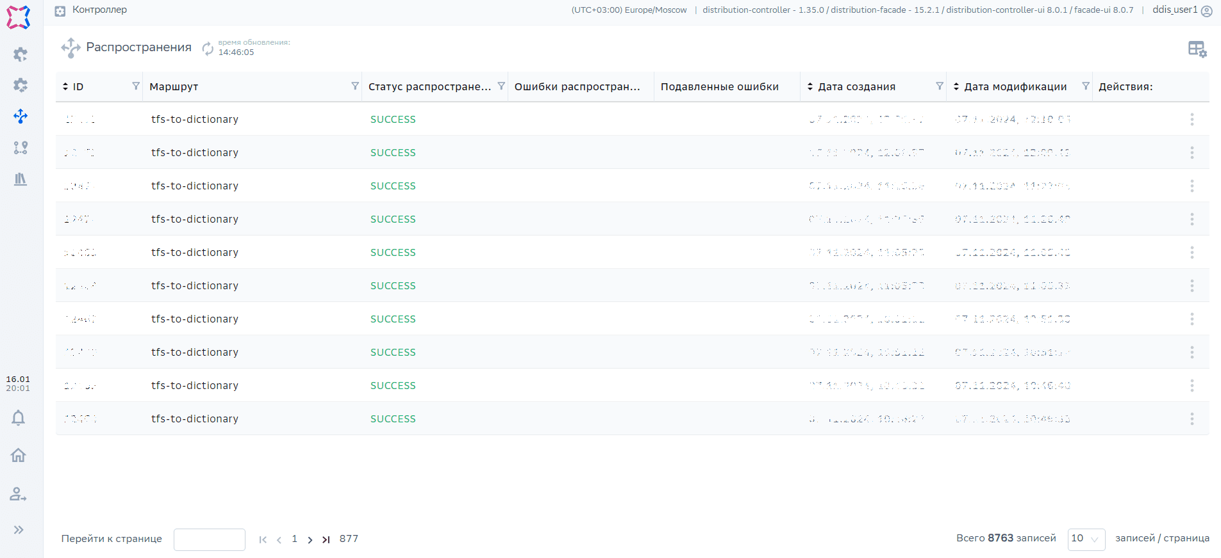Viewport: 1221px width, 558px height.
Task: Open the notifications bell in sidebar
Action: pos(19,418)
